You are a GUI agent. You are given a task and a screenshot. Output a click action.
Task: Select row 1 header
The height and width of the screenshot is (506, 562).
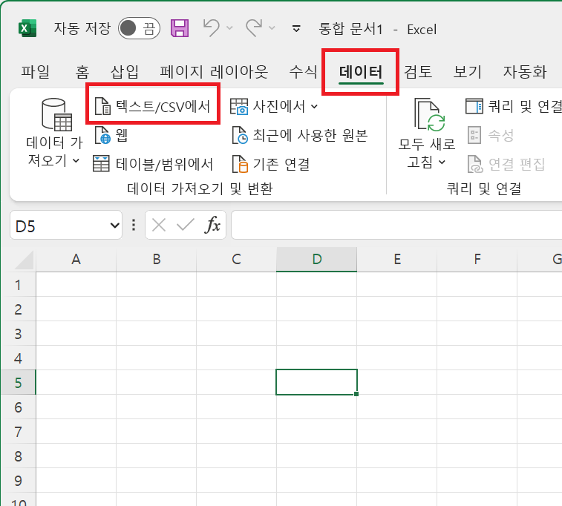click(18, 285)
